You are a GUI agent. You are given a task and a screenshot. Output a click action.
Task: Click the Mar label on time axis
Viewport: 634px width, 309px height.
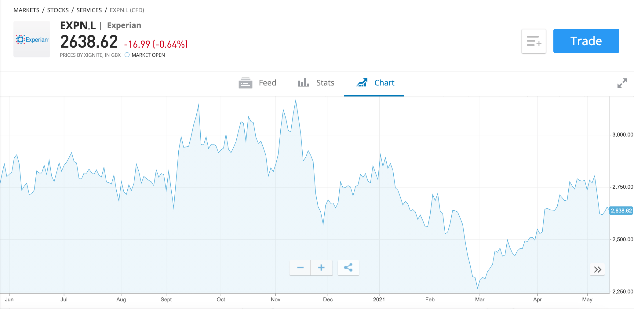point(480,300)
